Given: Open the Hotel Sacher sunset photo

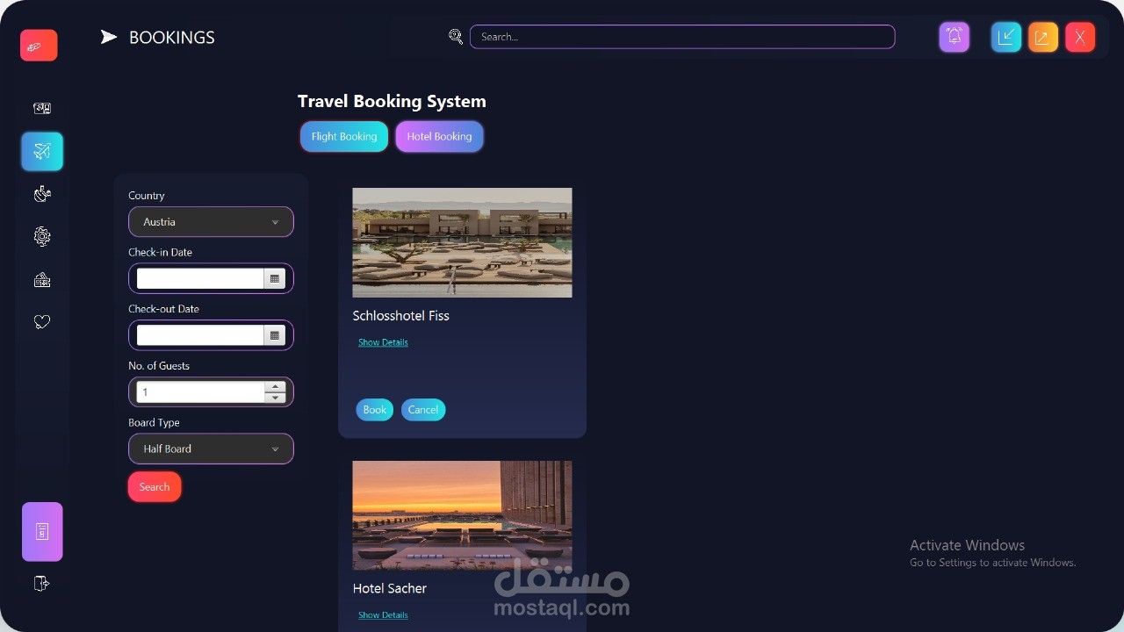Looking at the screenshot, I should pos(462,515).
